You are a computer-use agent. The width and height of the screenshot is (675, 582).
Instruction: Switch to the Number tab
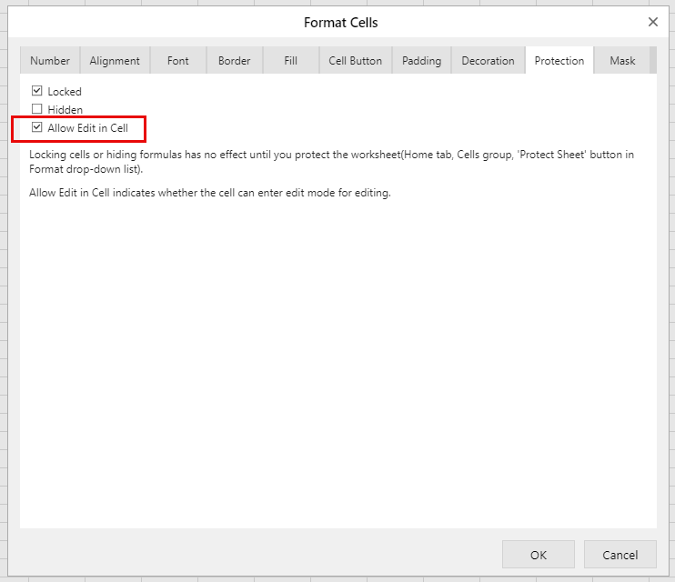click(50, 61)
